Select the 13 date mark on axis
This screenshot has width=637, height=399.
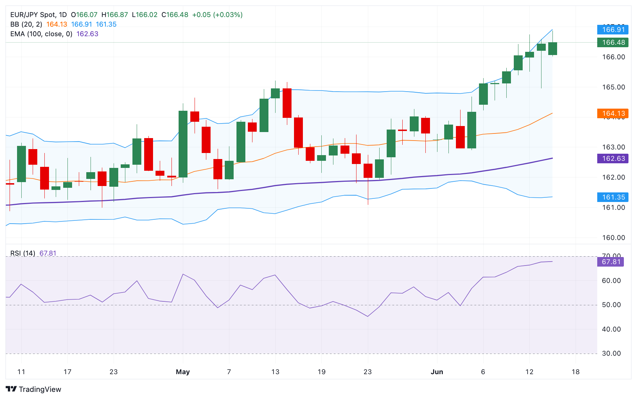click(x=275, y=372)
